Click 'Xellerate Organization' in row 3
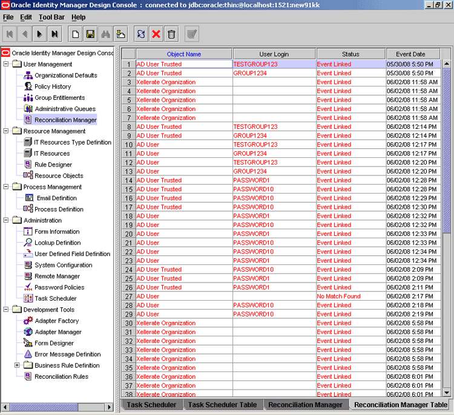The height and width of the screenshot is (415, 454). 166,82
